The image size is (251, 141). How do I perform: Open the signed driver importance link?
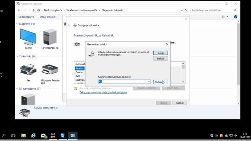pos(103,92)
